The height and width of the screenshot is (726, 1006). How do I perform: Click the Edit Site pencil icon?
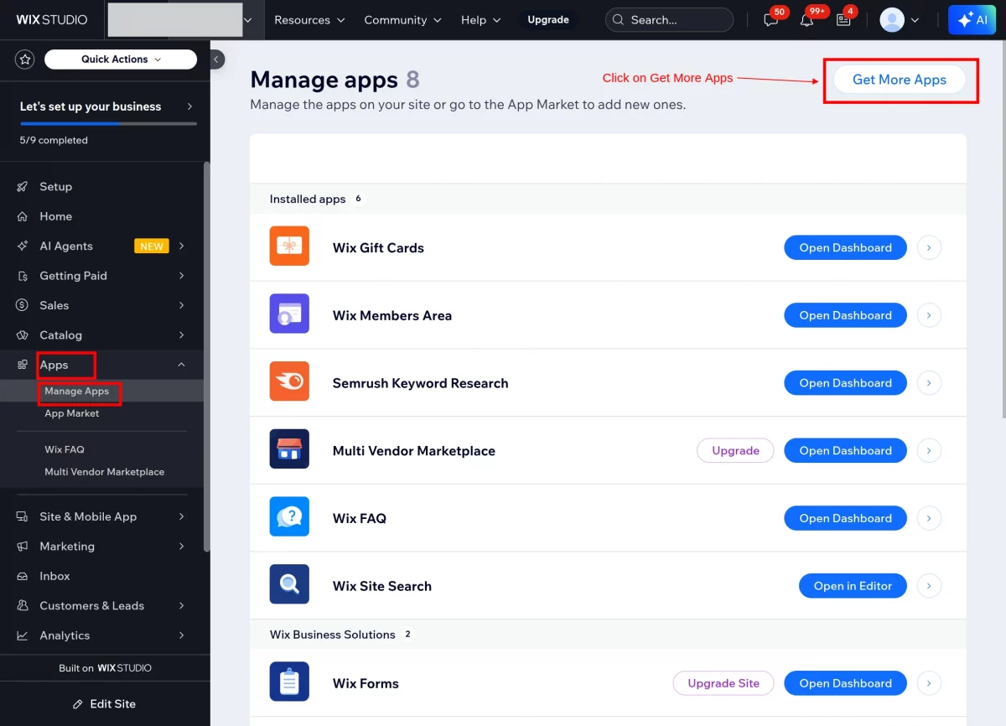78,704
